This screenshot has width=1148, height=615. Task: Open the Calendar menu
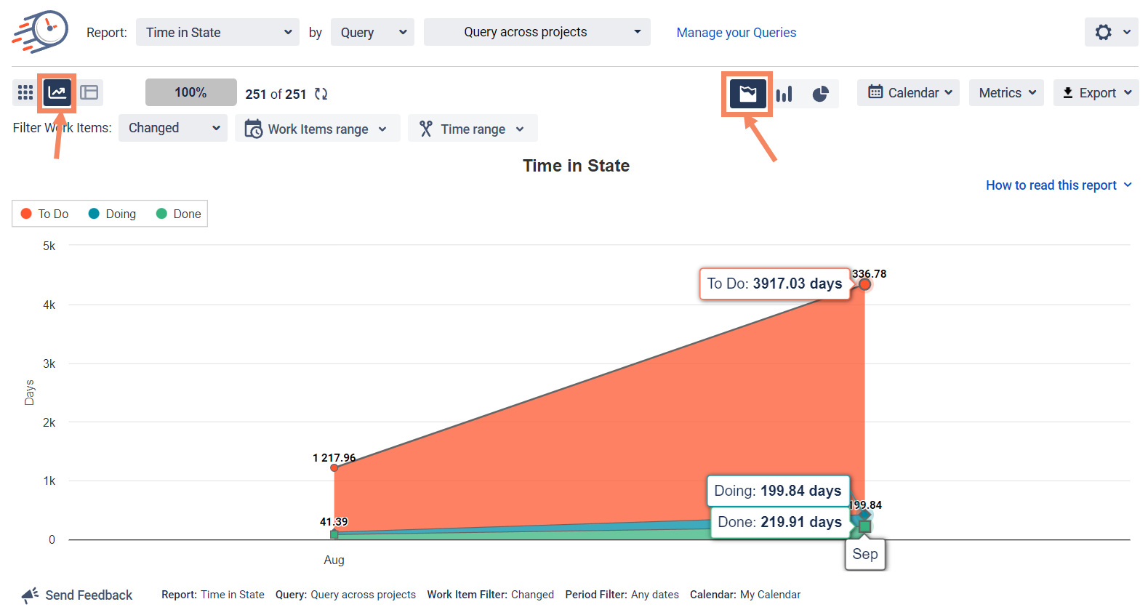[x=908, y=93]
